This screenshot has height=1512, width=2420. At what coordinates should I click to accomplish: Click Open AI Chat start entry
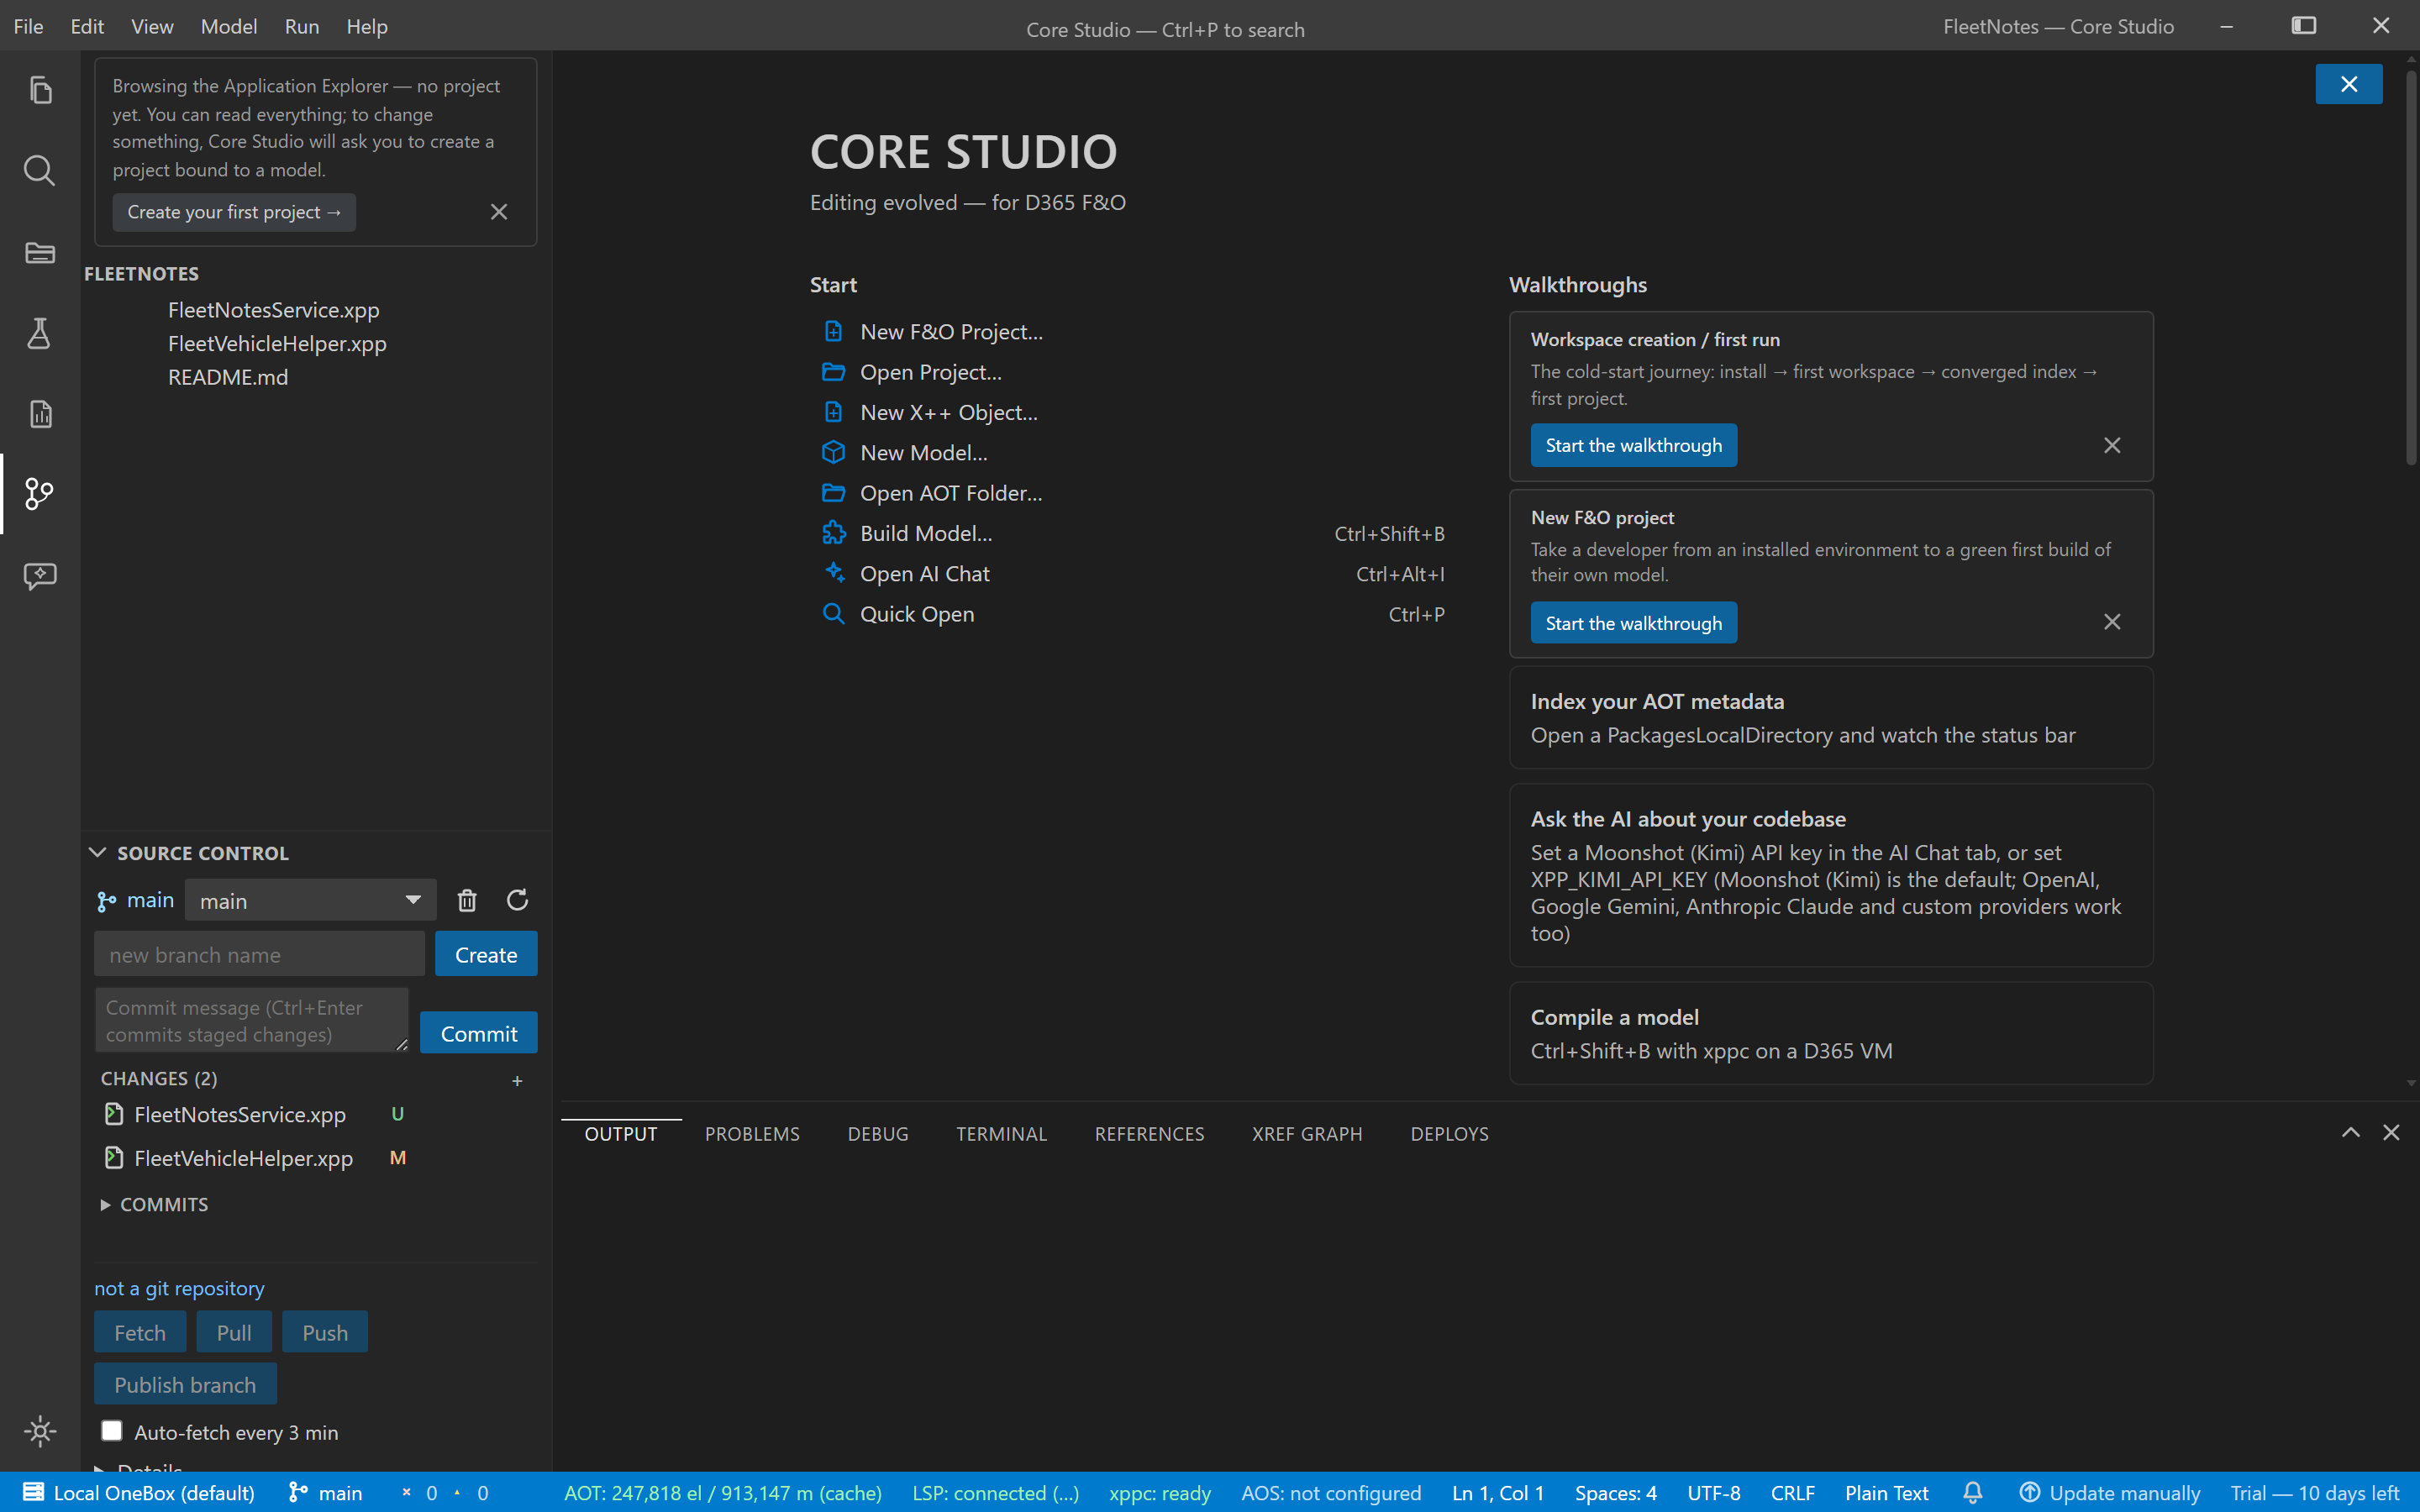click(x=924, y=573)
